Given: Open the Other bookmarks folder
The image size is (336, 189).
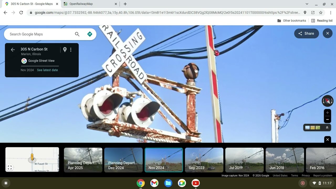Looking at the screenshot, I should (x=292, y=21).
